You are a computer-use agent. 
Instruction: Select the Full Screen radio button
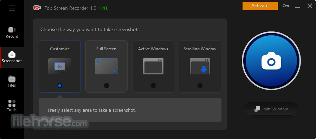107,86
